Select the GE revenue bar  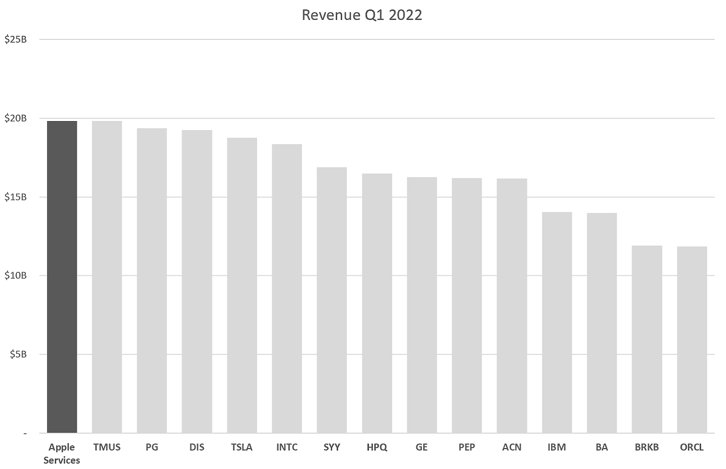[422, 305]
